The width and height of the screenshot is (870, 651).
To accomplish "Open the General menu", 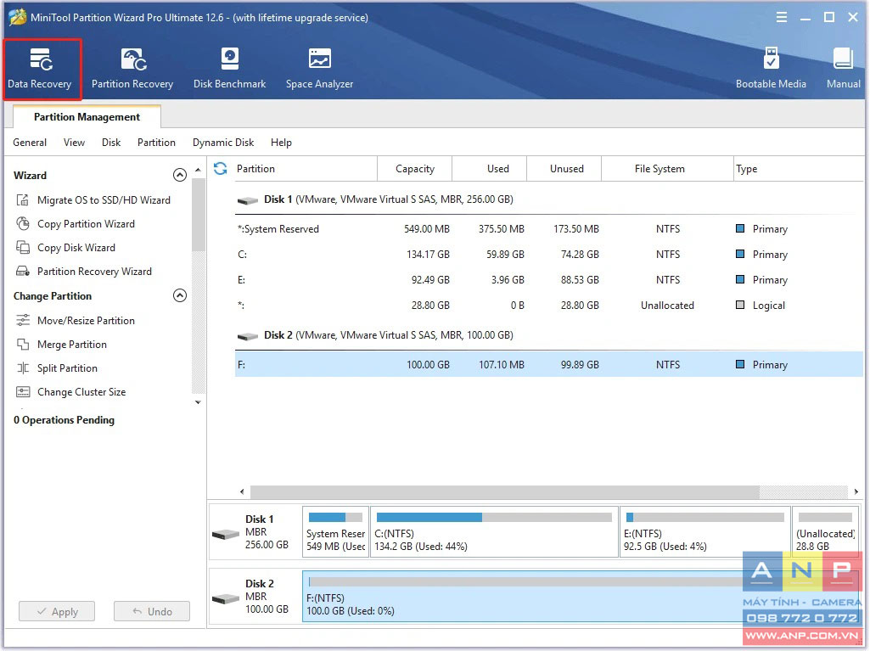I will point(30,143).
